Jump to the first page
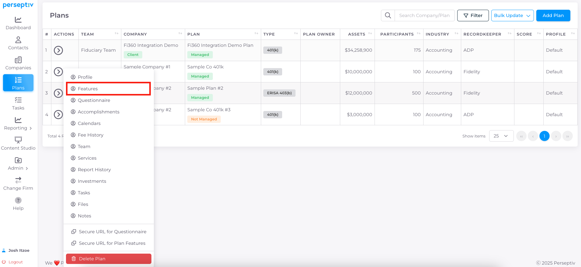Viewport: 581px width, 267px height. click(521, 136)
